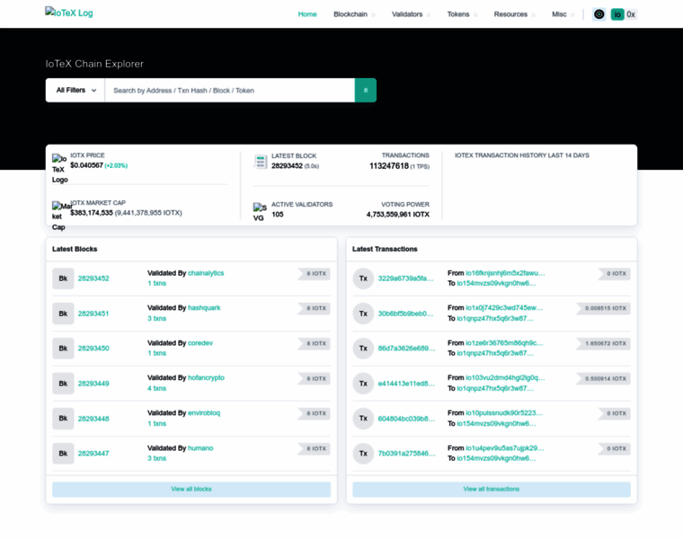Click Tx icon for transaction 86d7a3626e689

click(363, 349)
